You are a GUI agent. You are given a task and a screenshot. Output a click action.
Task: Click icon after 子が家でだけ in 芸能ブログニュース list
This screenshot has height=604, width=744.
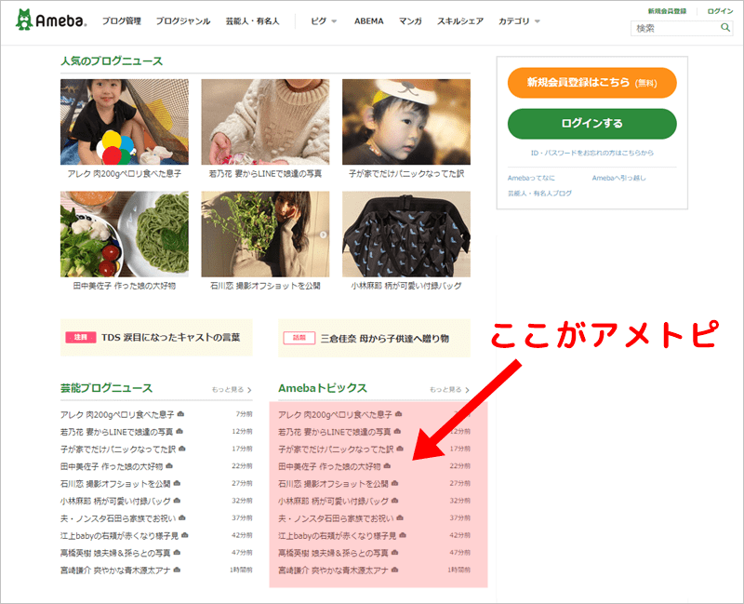click(x=182, y=449)
